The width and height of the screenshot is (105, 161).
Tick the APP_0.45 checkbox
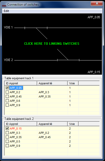(7, 96)
